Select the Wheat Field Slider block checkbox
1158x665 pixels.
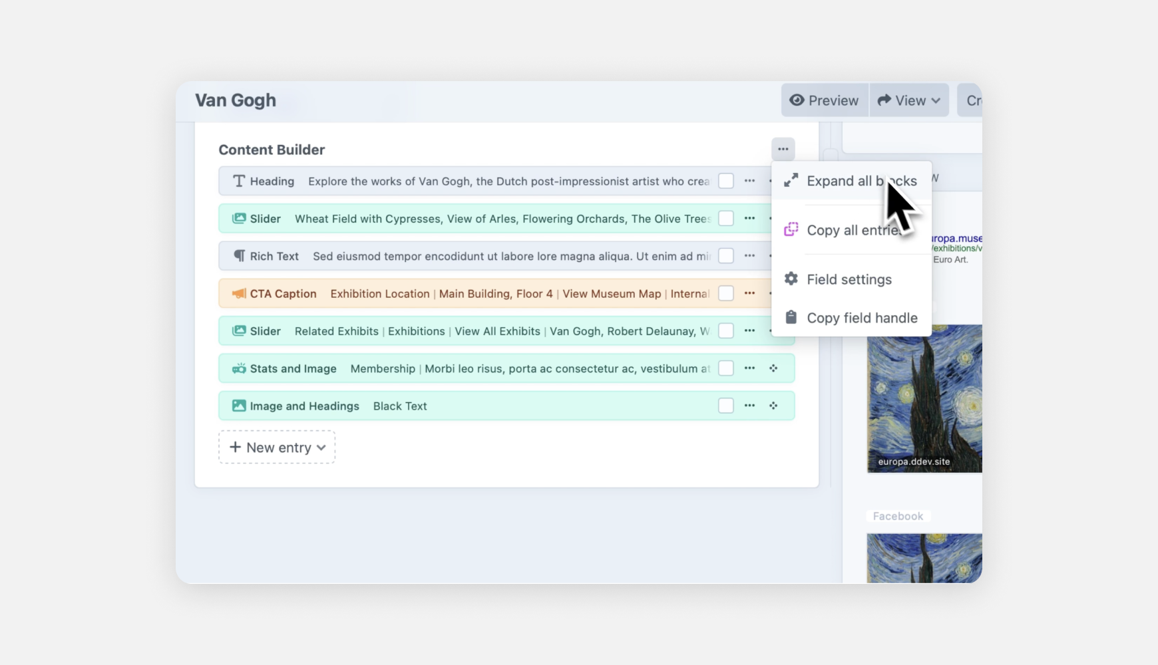[x=726, y=218]
